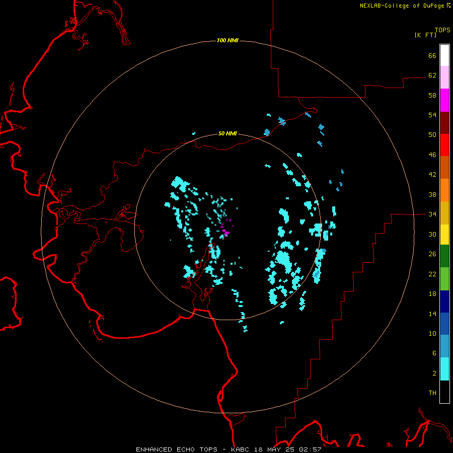Screen dimensions: 453x453
Task: Click the legend value 10
Action: pyautogui.click(x=432, y=334)
